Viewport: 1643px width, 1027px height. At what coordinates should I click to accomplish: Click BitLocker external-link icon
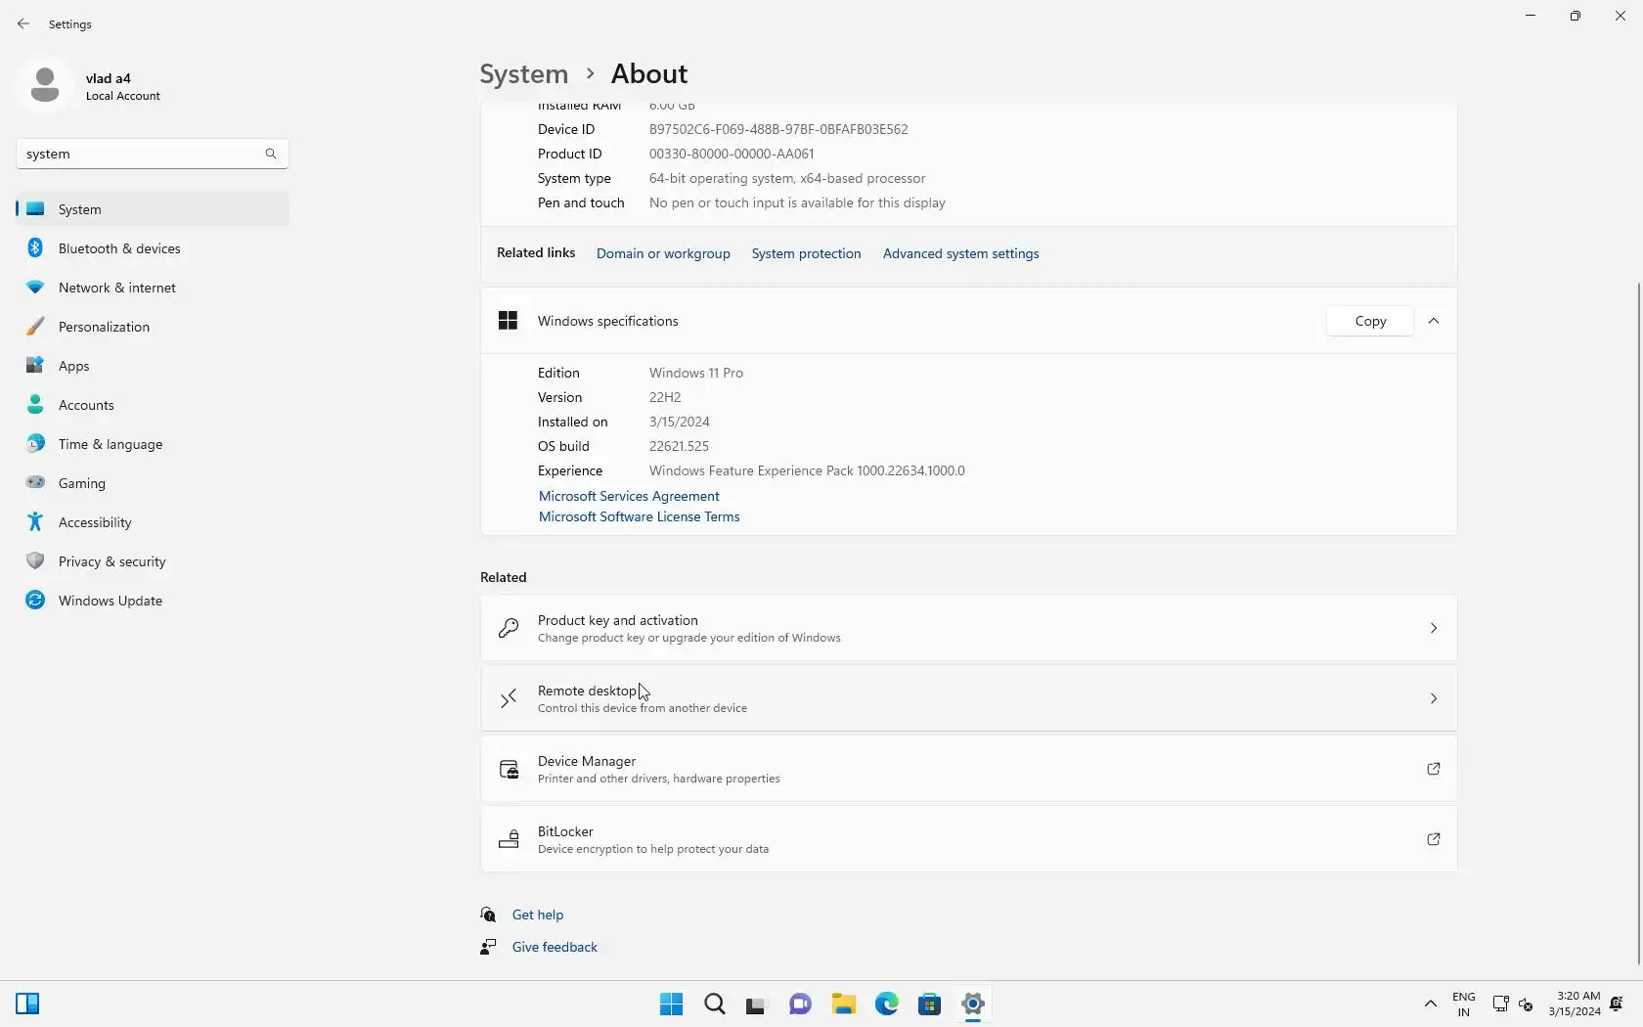(x=1434, y=839)
